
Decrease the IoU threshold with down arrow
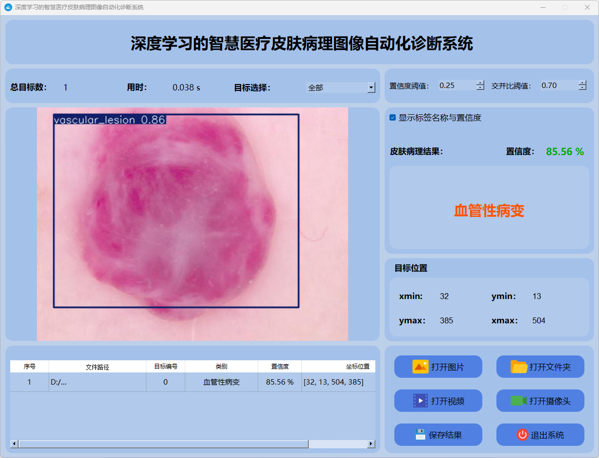[582, 88]
